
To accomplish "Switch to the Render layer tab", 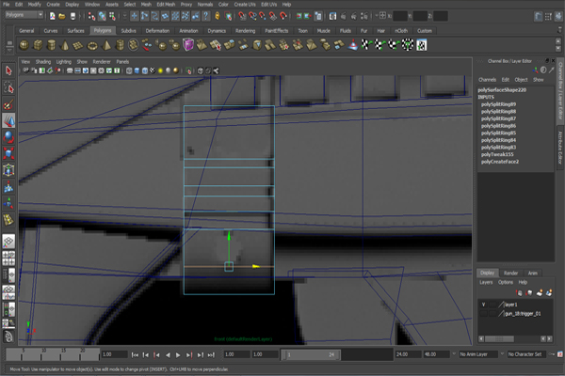I will (510, 274).
